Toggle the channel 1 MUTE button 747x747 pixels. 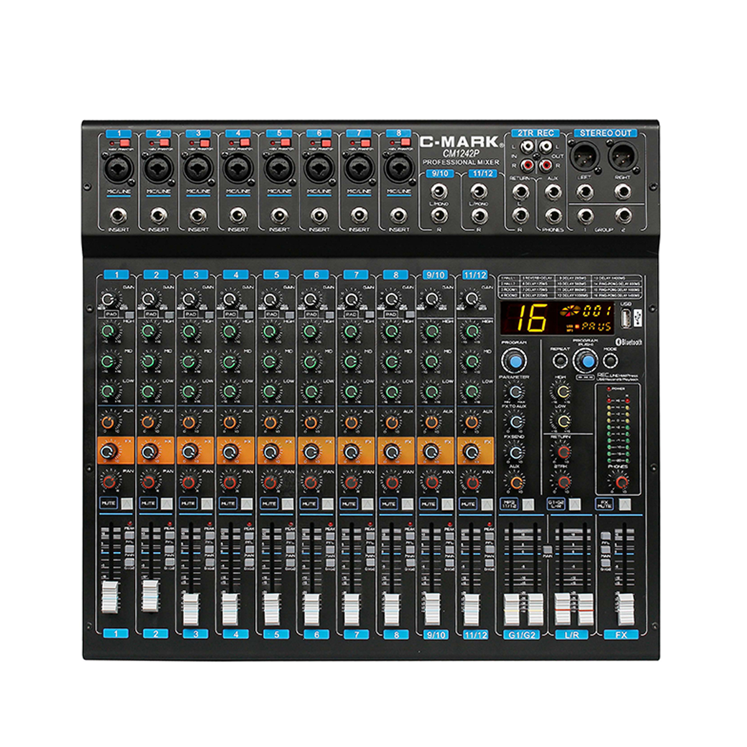(x=108, y=503)
